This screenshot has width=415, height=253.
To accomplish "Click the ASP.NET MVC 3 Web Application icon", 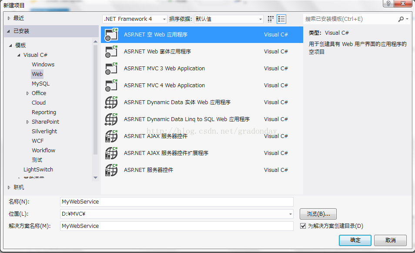I will click(x=111, y=68).
